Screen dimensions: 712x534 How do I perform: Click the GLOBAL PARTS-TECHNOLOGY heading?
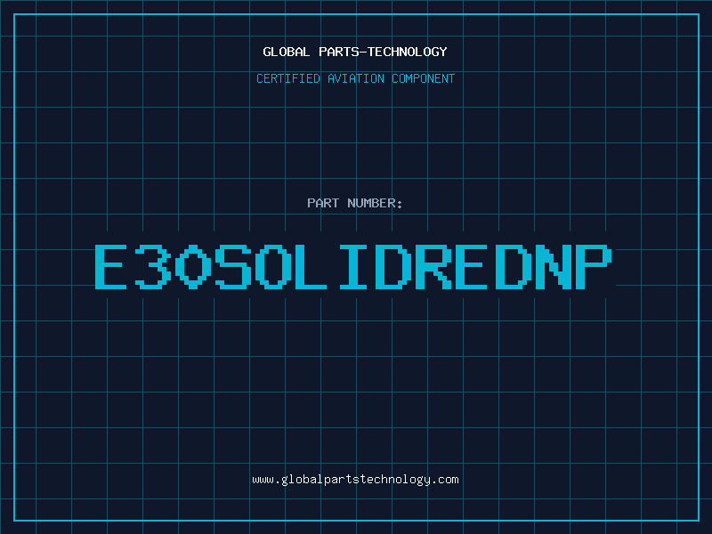tap(355, 52)
